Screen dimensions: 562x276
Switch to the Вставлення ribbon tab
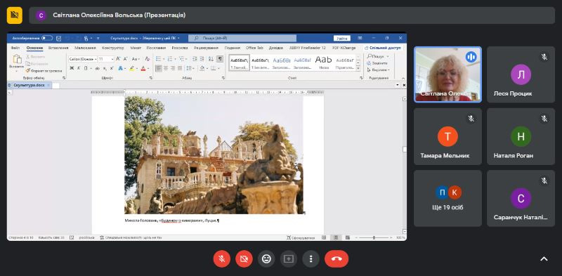58,48
